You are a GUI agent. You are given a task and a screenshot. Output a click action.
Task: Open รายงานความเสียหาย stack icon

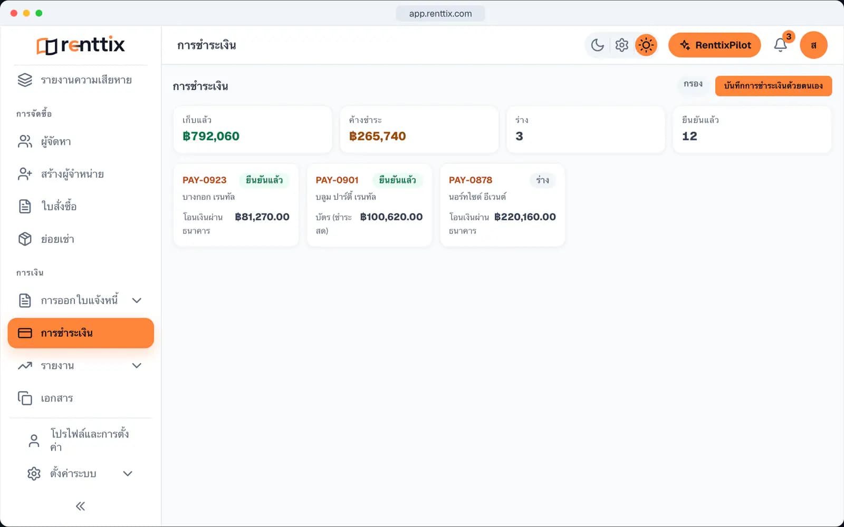point(25,80)
